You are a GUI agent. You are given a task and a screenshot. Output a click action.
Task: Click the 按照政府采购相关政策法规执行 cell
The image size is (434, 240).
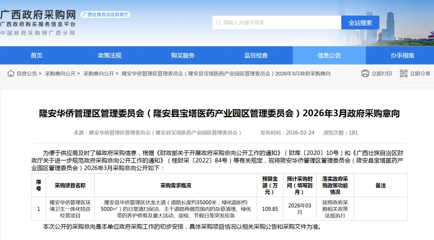335,209
